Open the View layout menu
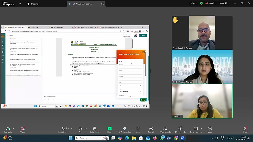The height and width of the screenshot is (142, 253). [223, 3]
